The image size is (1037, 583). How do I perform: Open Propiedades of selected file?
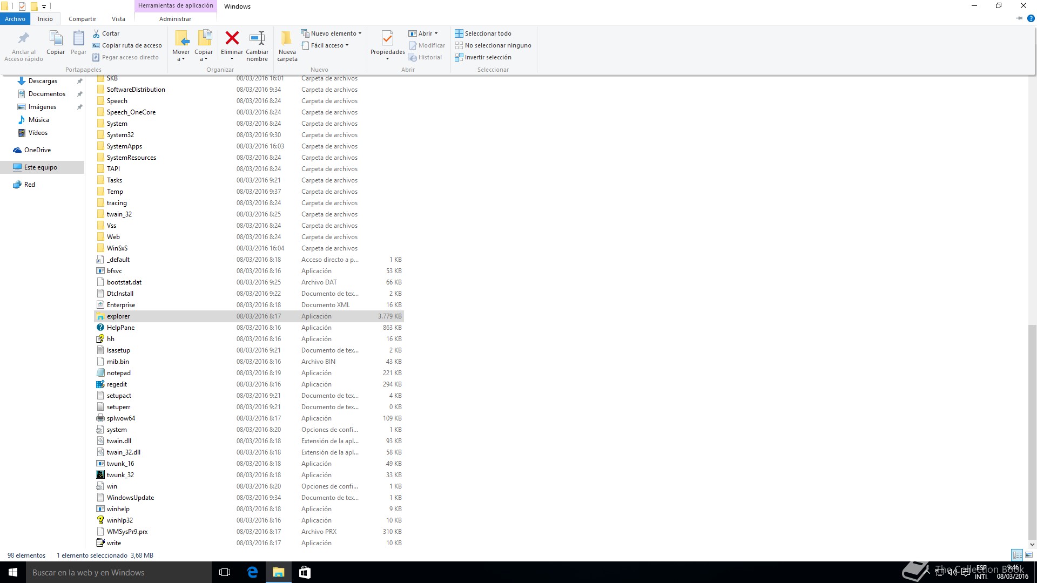tap(387, 45)
